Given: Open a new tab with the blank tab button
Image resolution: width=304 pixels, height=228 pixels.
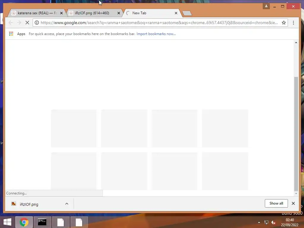Looking at the screenshot, I should (x=187, y=13).
